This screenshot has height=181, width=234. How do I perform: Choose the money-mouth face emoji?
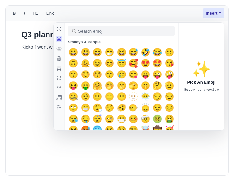pos(85,86)
